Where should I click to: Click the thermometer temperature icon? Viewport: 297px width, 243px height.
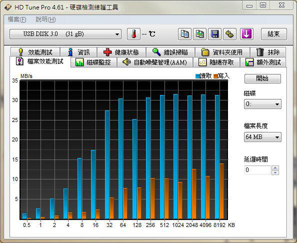click(133, 34)
